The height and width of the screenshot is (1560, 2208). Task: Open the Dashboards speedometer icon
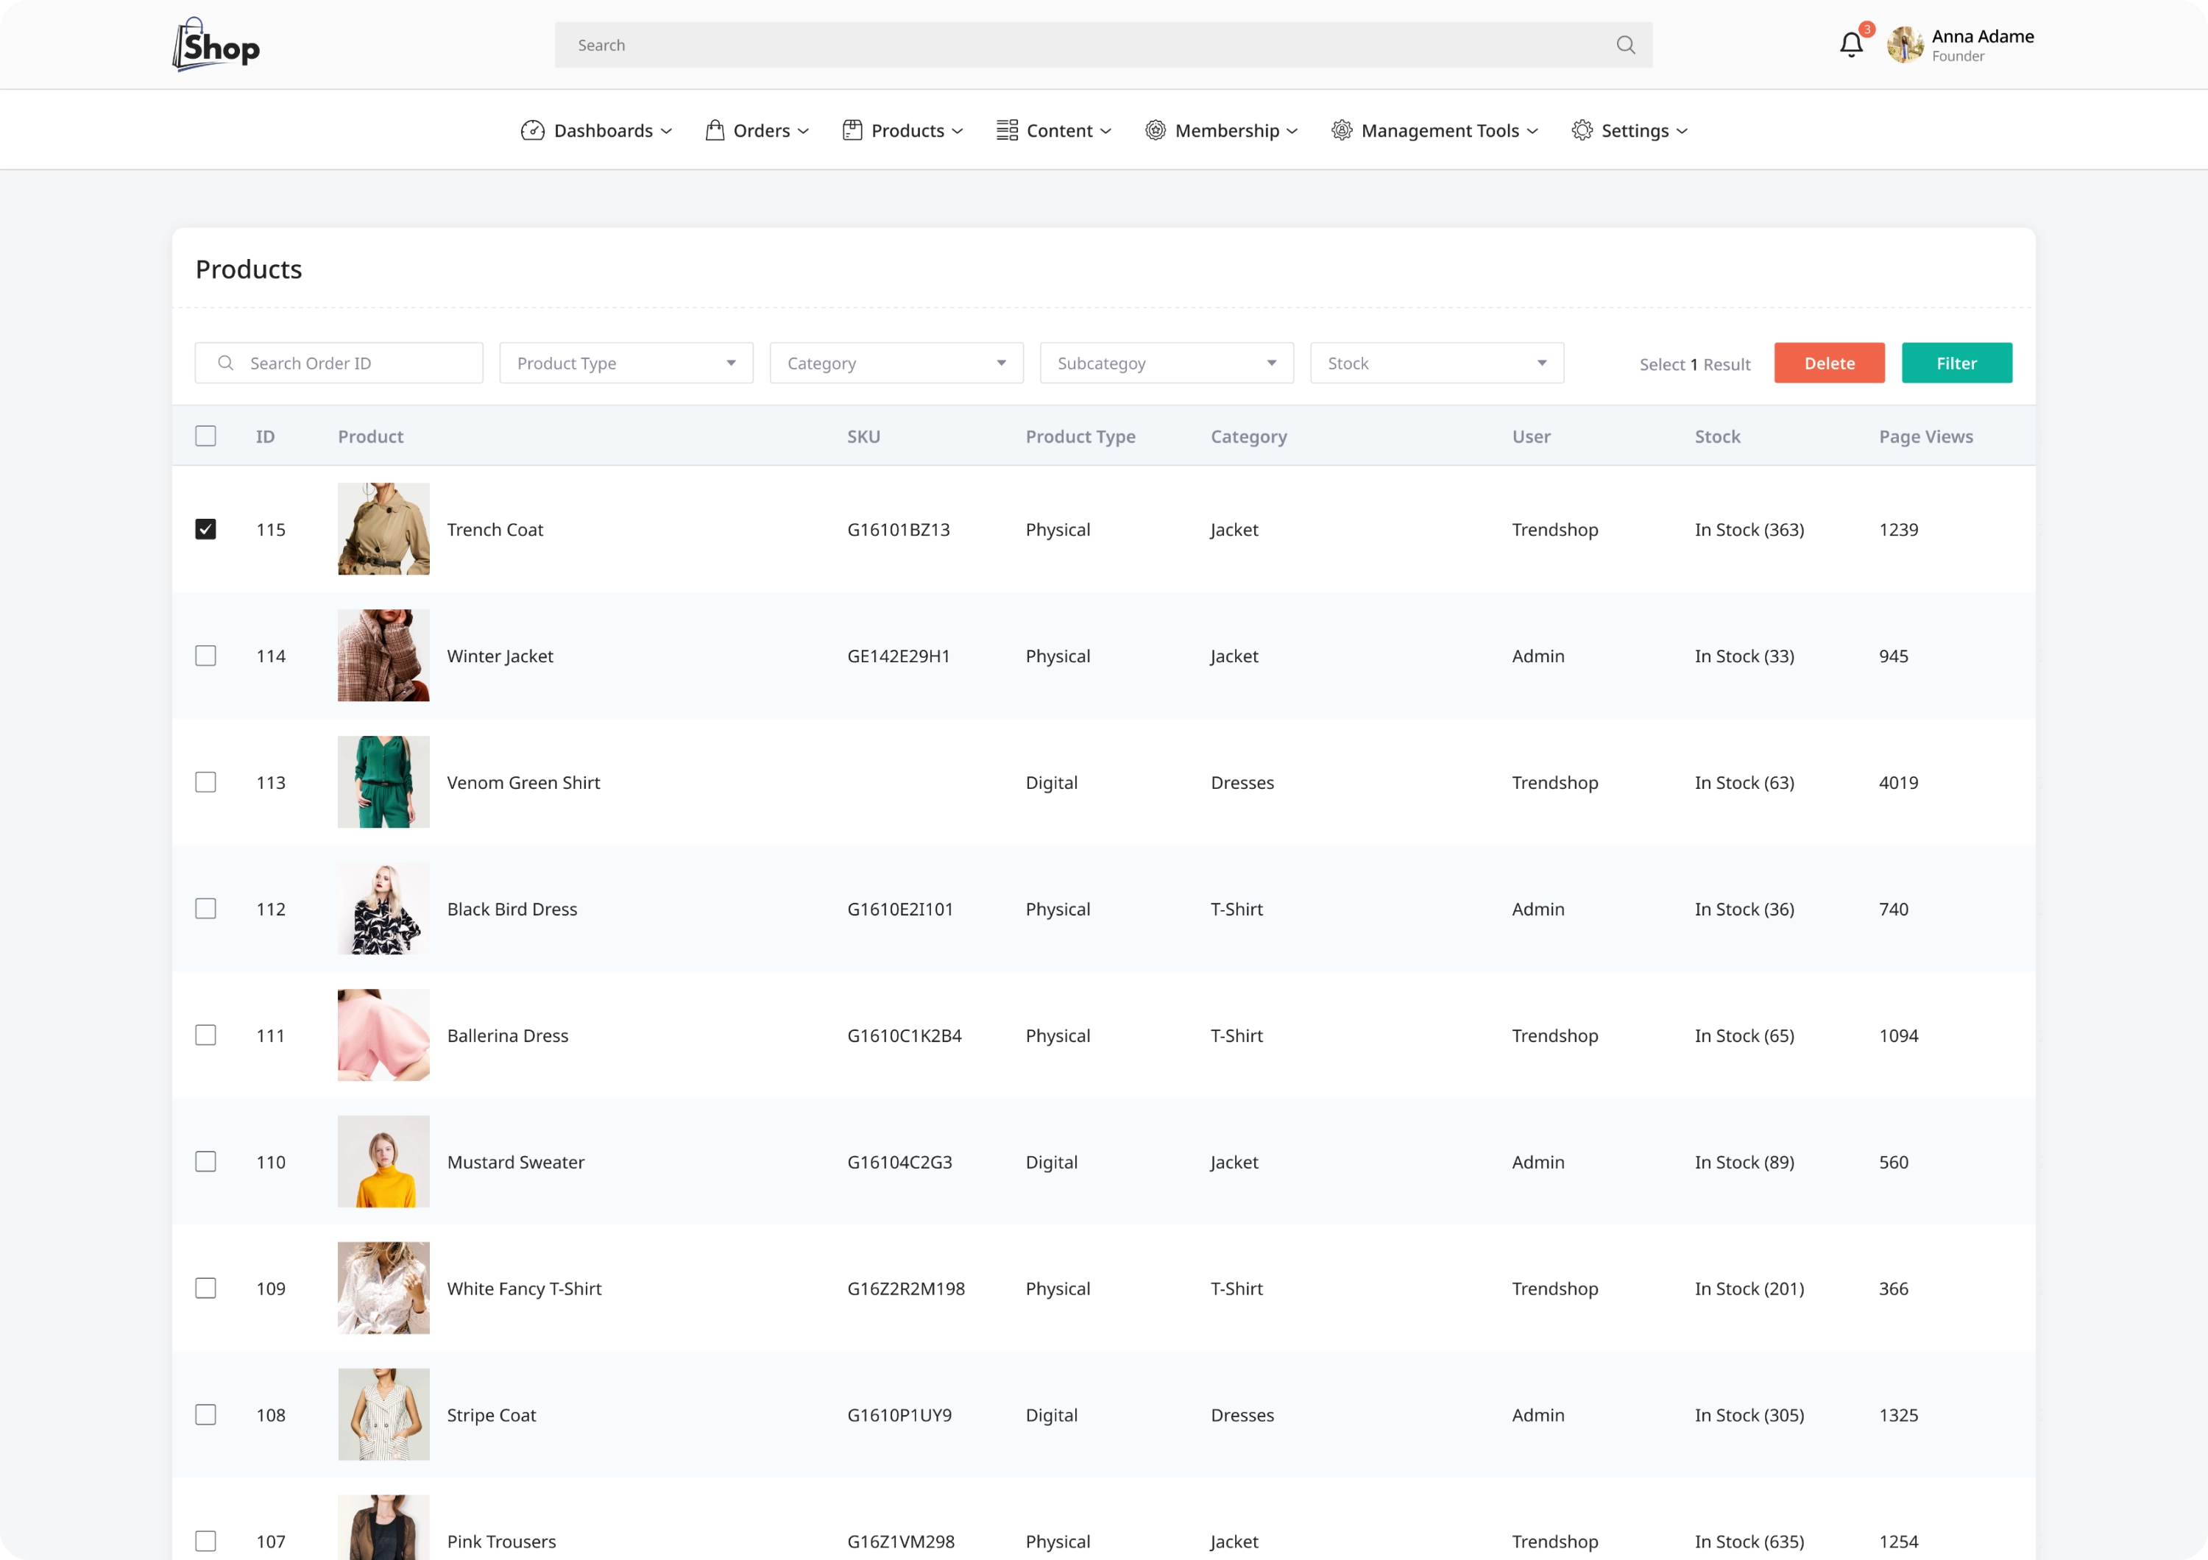(534, 130)
